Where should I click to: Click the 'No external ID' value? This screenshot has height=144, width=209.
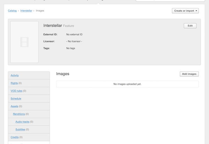click(74, 34)
